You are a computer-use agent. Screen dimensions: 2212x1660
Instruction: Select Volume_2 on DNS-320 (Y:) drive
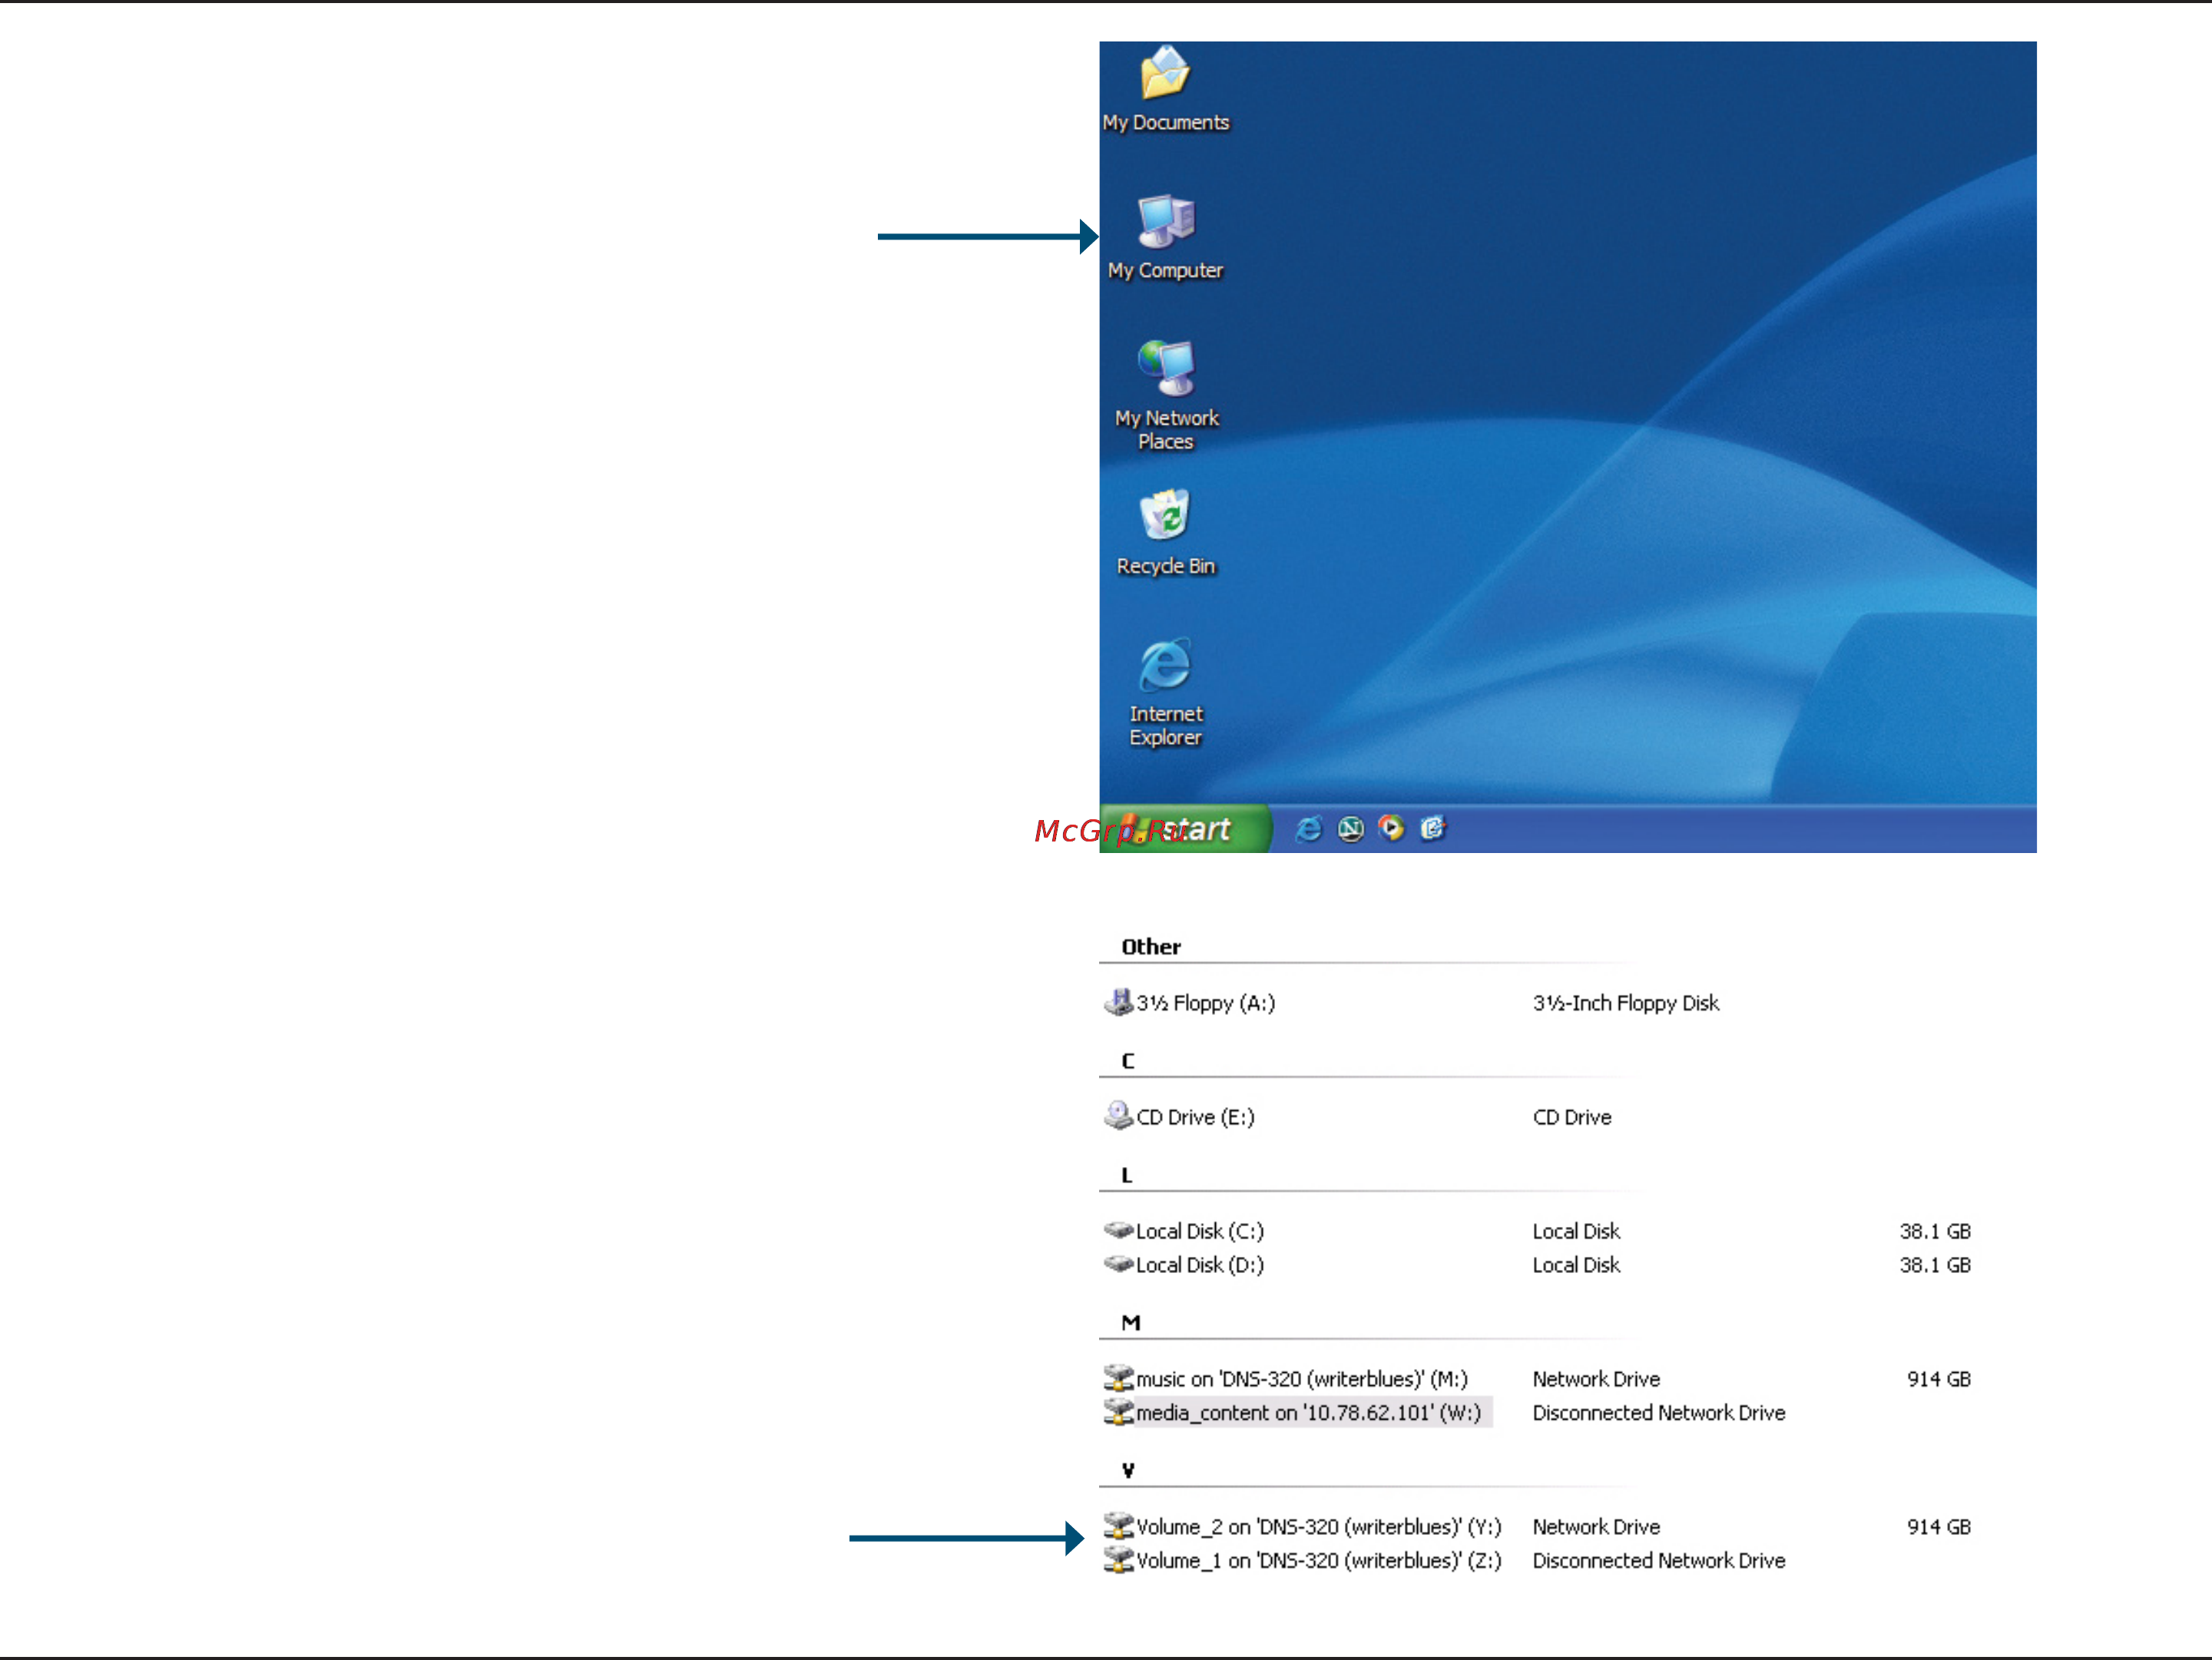coord(1303,1526)
